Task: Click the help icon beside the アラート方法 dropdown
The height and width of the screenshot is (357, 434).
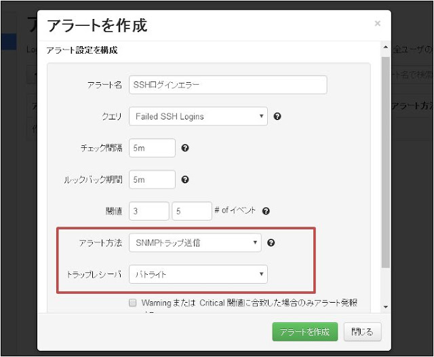Action: click(271, 242)
